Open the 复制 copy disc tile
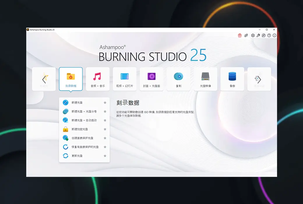303x204 pixels. [179, 79]
